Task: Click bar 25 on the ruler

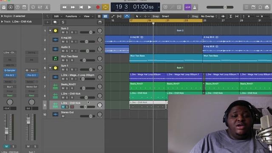Action: [204, 21]
